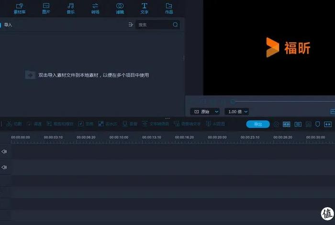The height and width of the screenshot is (225, 335).
Task: Click the blue 导出 export button
Action: 258,124
